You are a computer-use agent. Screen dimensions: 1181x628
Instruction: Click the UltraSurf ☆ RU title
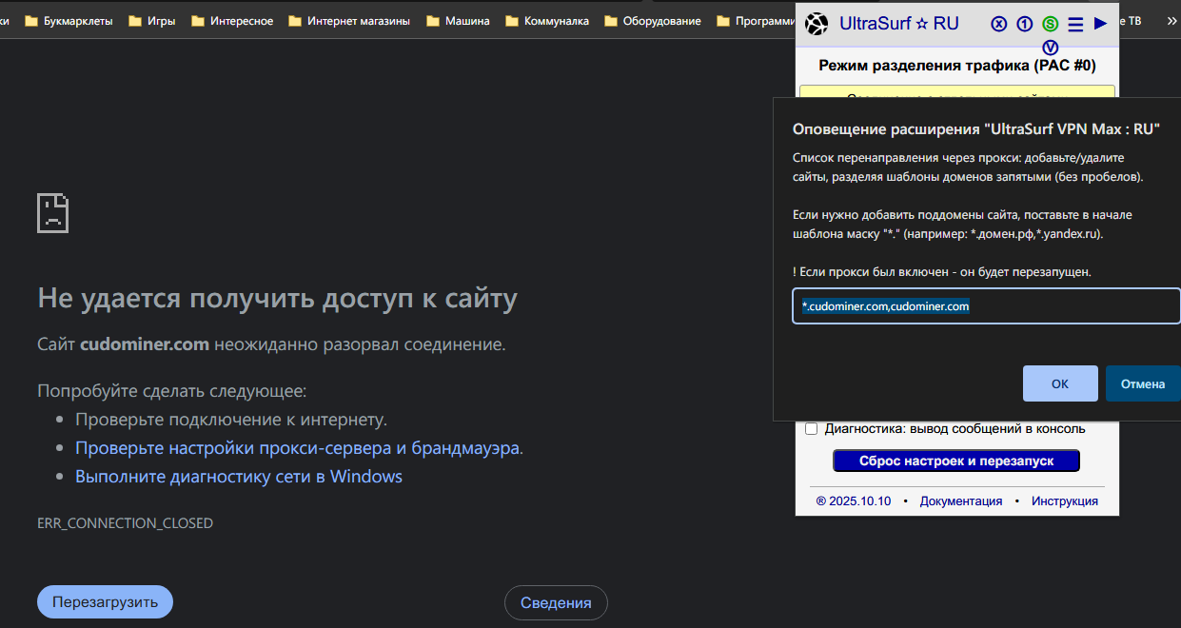pos(899,24)
